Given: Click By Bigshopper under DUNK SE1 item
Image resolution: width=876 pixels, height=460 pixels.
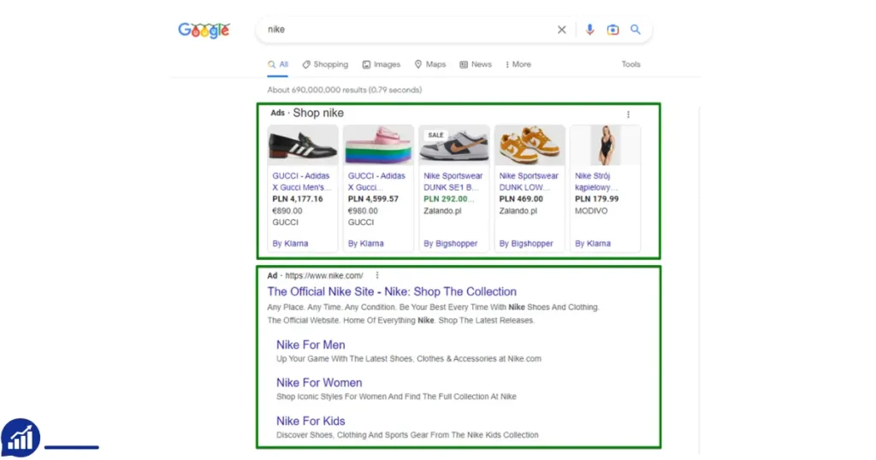Looking at the screenshot, I should coord(450,244).
